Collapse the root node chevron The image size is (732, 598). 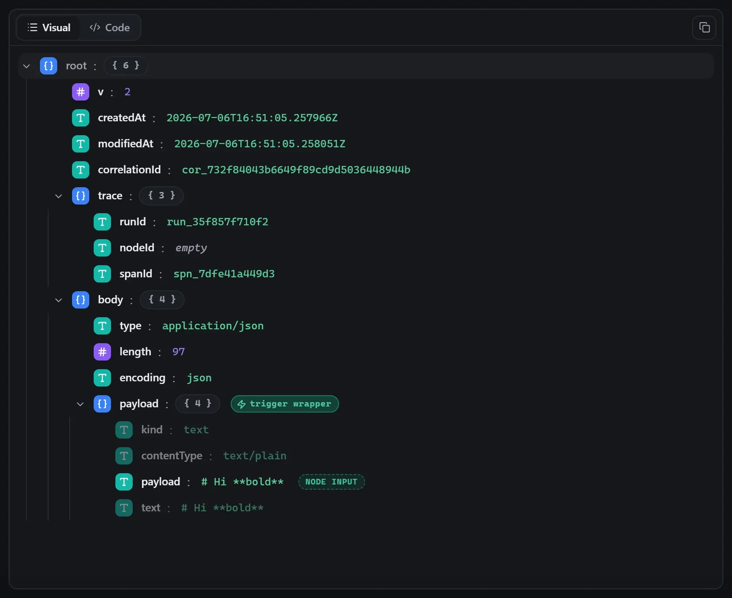coord(26,66)
